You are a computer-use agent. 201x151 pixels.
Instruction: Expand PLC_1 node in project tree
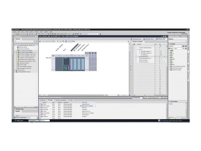(16, 51)
